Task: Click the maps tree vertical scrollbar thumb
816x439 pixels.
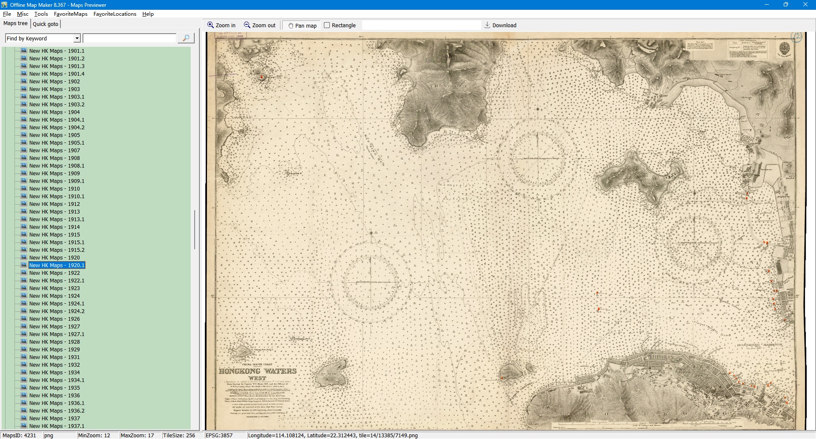Action: [x=195, y=230]
